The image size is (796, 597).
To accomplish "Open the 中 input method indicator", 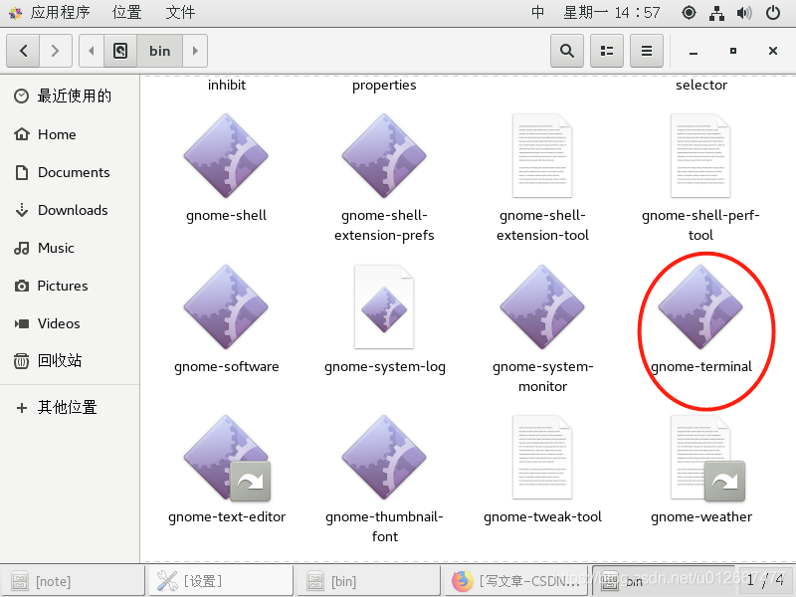I will (537, 12).
